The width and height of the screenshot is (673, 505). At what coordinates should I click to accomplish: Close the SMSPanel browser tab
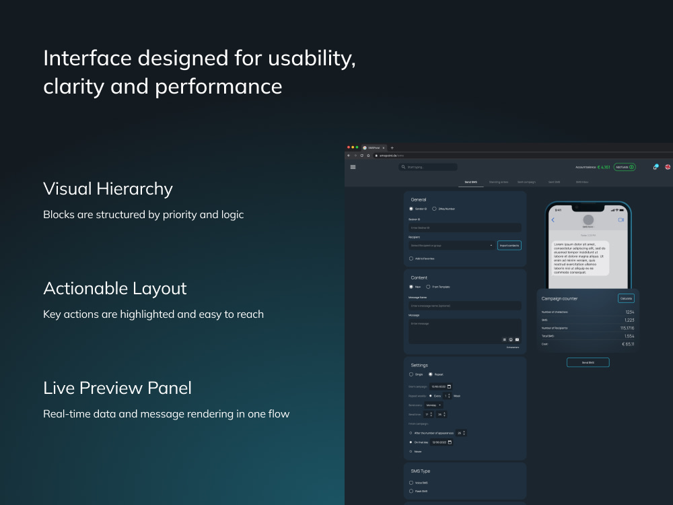384,147
